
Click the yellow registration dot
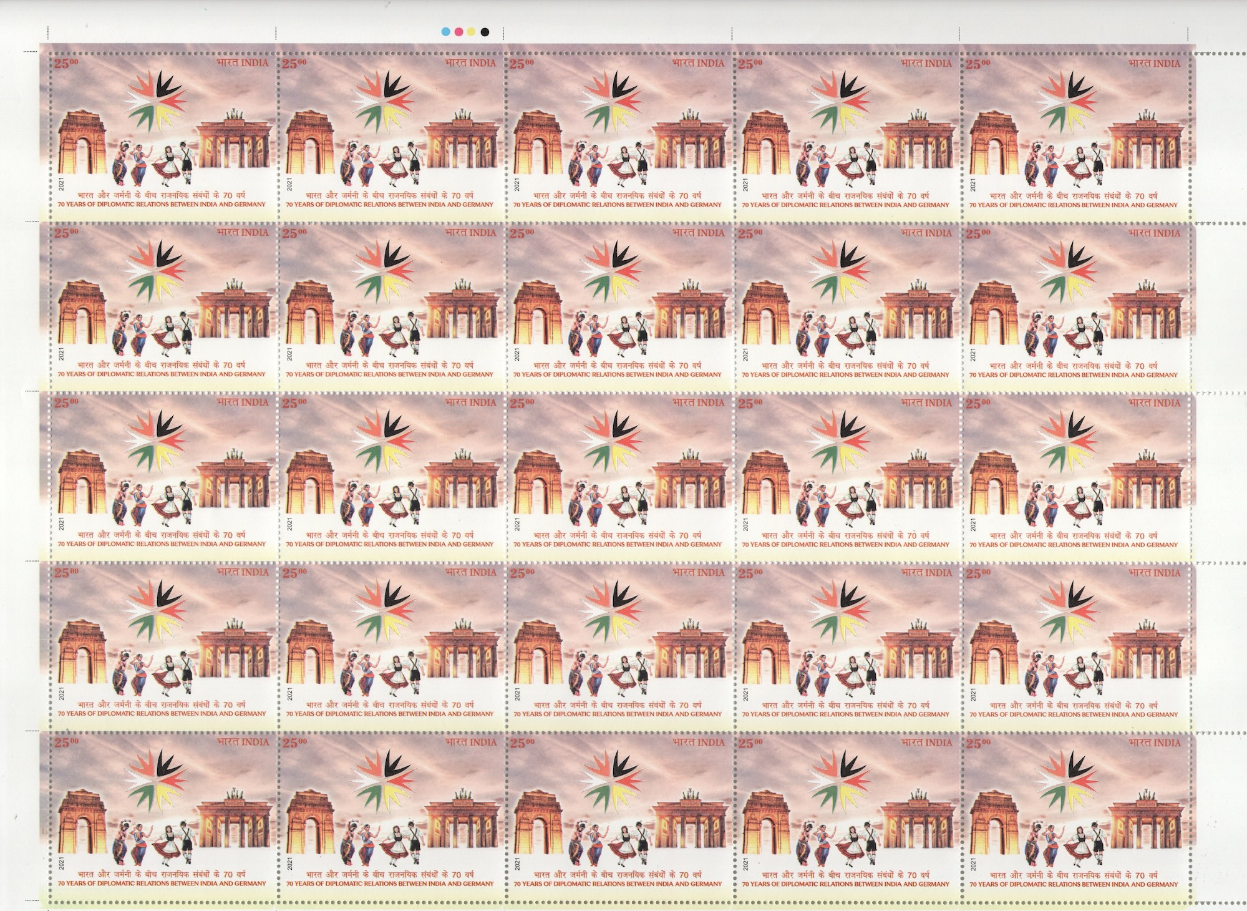pyautogui.click(x=472, y=31)
